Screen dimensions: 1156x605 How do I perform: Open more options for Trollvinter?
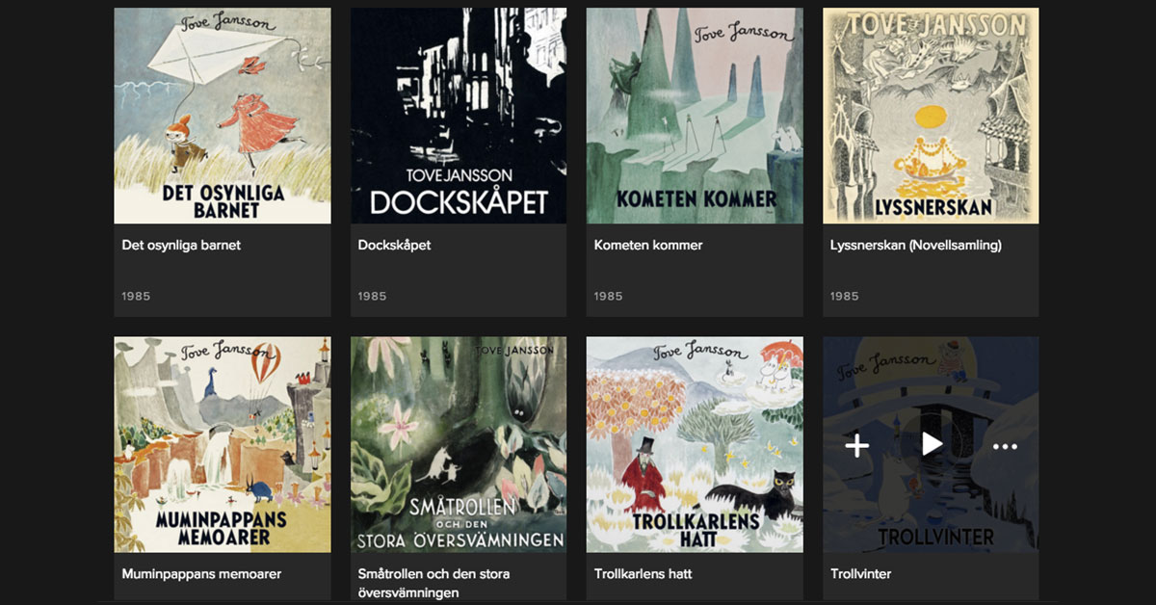1005,446
